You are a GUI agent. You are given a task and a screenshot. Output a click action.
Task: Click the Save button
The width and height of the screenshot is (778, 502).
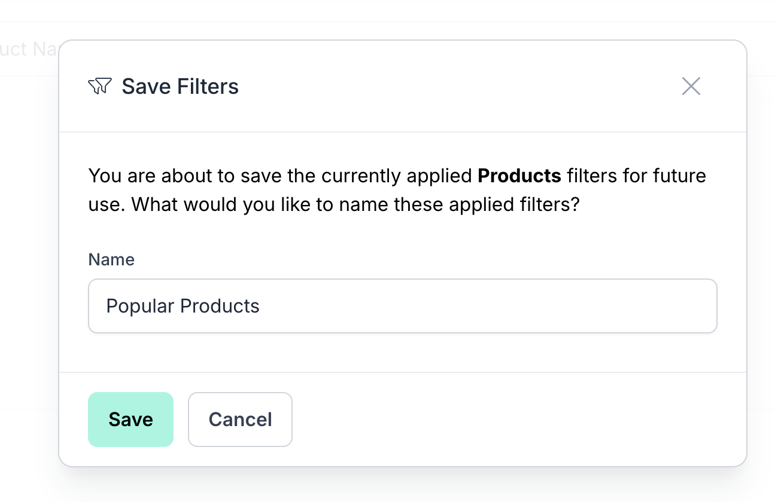[130, 420]
